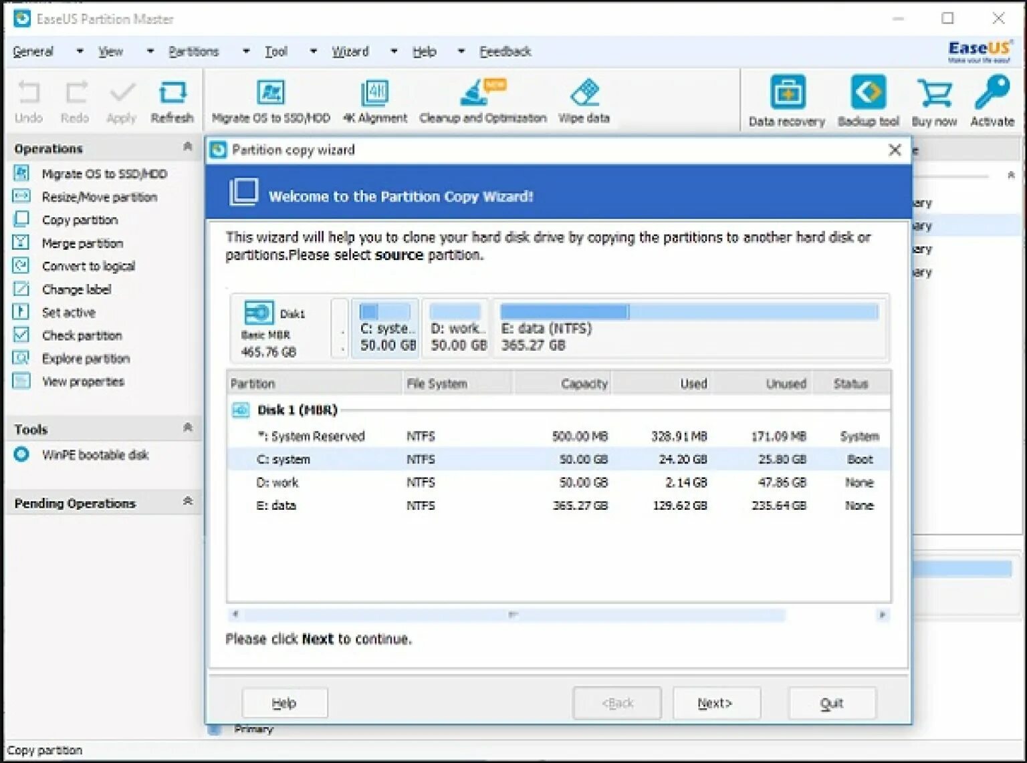Screen dimensions: 1027x763
Task: Click the wizard's Help button
Action: tap(284, 703)
